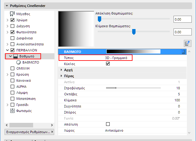The image size is (196, 141).
Task: Click the Μέγεθος size icon
Action: (12, 14)
